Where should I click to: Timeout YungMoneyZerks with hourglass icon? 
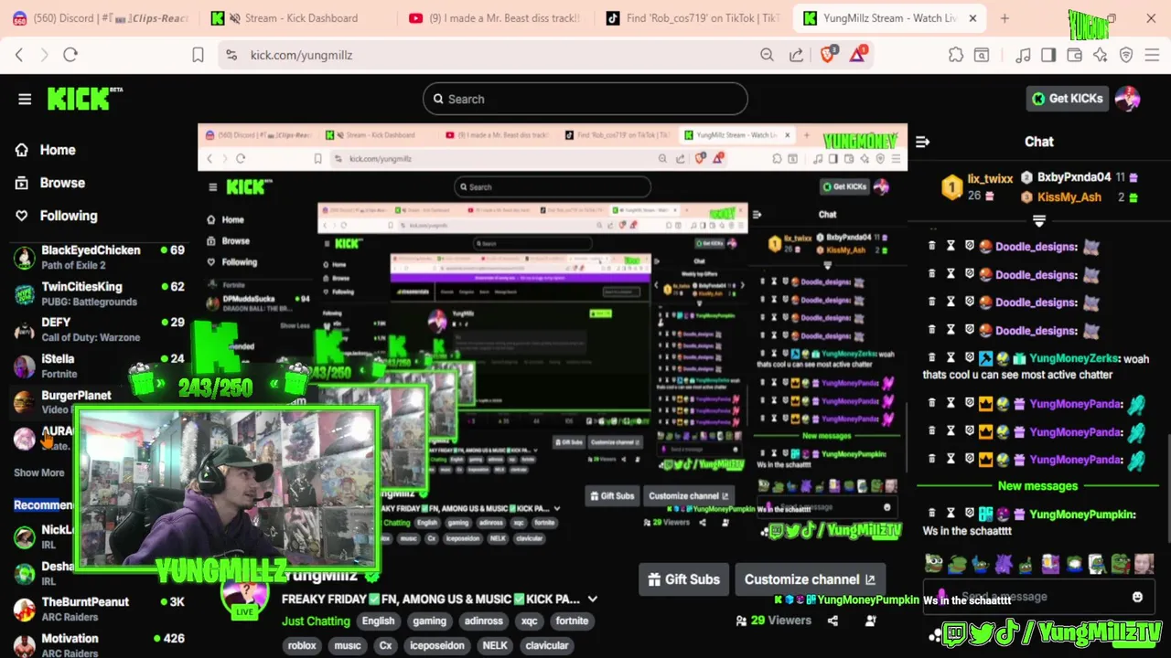(x=951, y=358)
